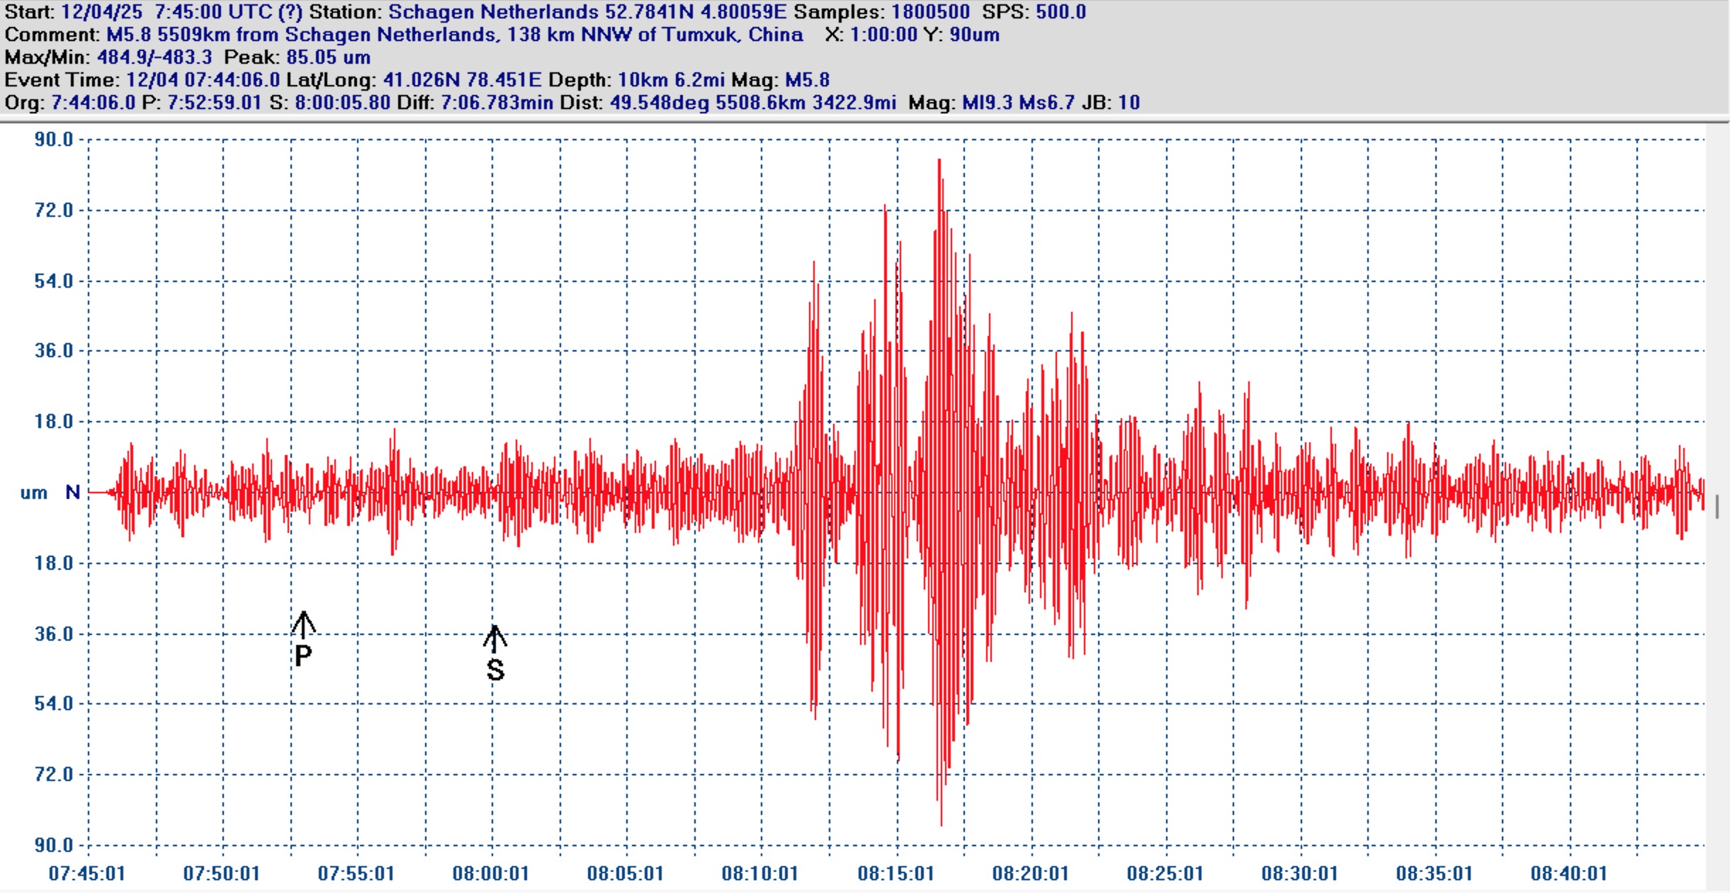The image size is (1730, 893).
Task: Click the N channel label
Action: pos(72,492)
